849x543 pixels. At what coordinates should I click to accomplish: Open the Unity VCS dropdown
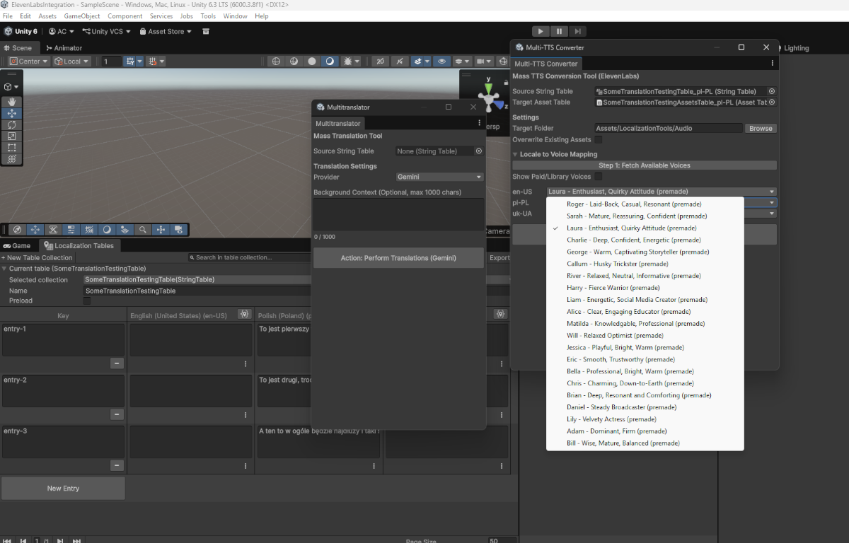(x=107, y=31)
